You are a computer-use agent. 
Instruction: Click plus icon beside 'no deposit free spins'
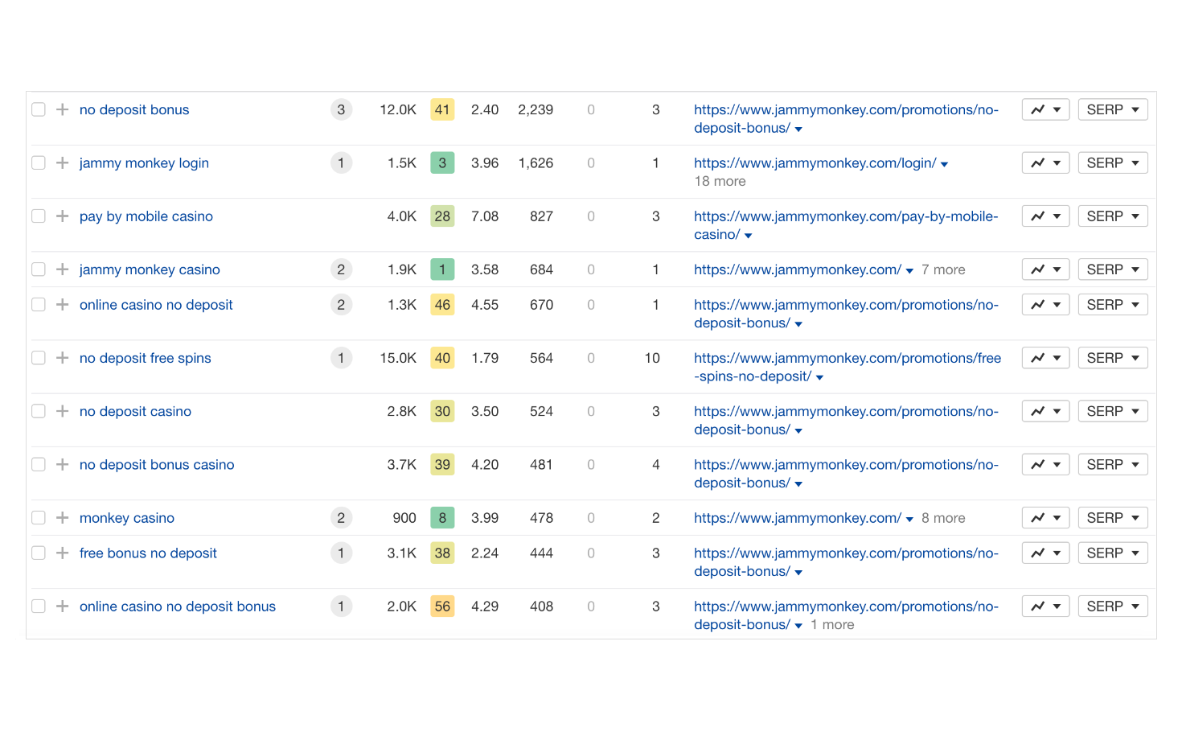click(62, 358)
